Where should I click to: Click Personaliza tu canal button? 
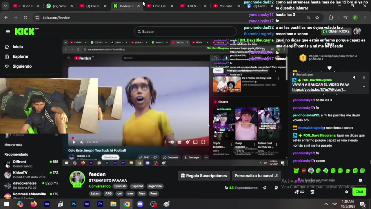point(256,176)
